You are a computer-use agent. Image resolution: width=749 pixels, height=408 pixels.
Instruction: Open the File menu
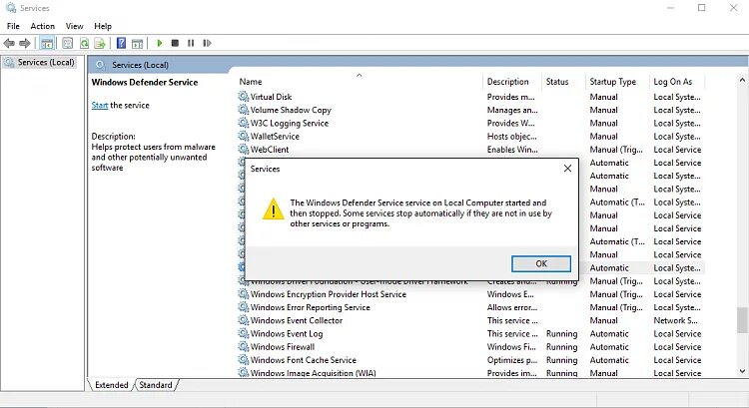13,26
